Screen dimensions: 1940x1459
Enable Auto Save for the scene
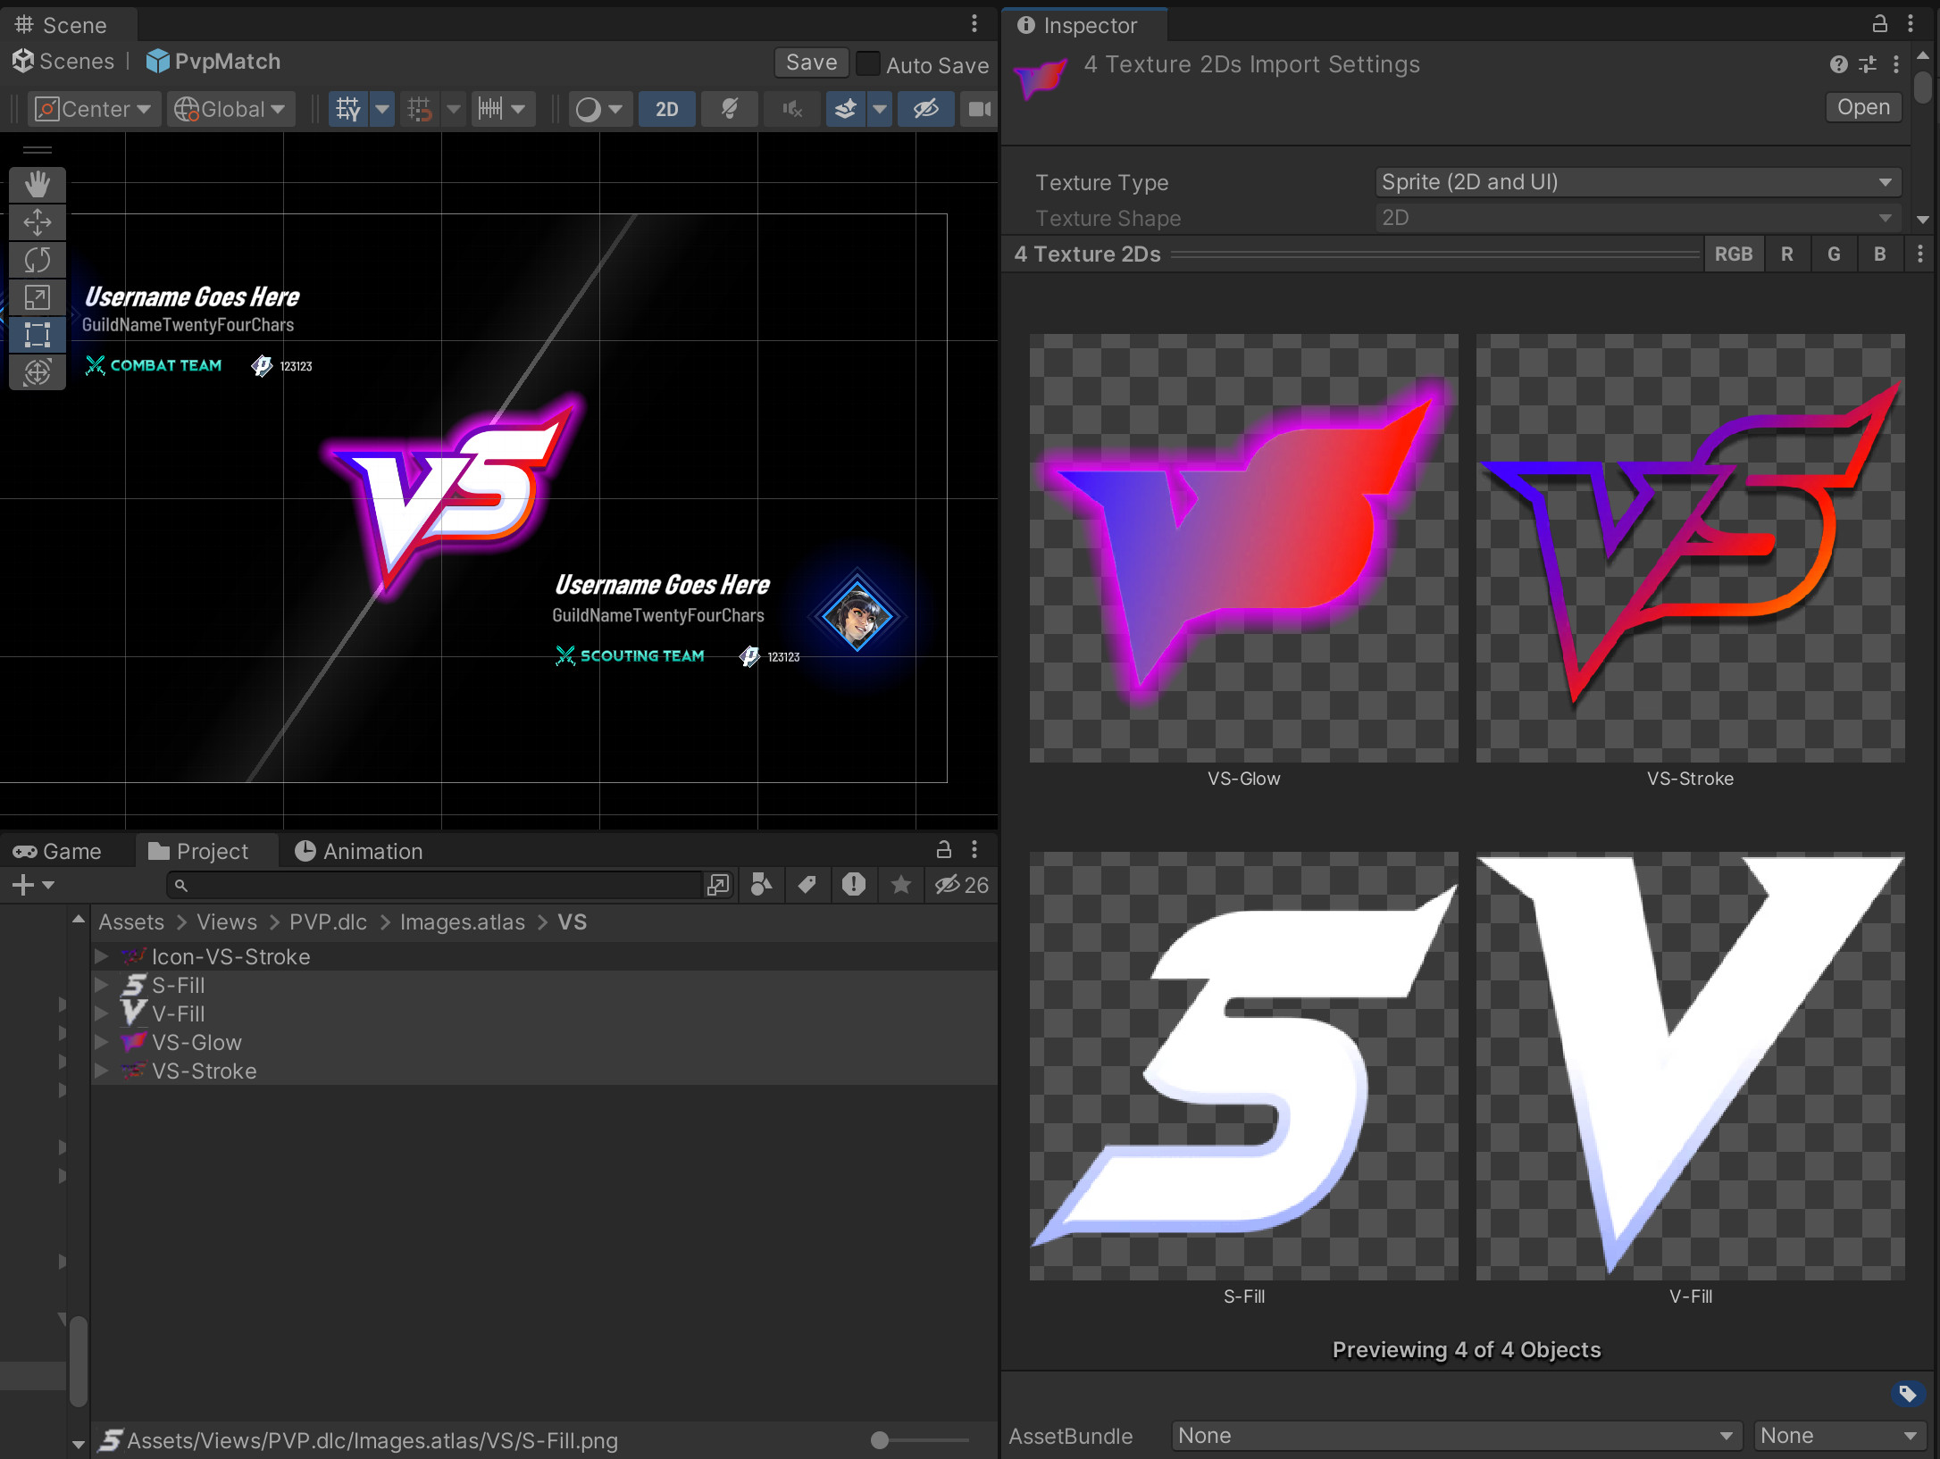866,64
